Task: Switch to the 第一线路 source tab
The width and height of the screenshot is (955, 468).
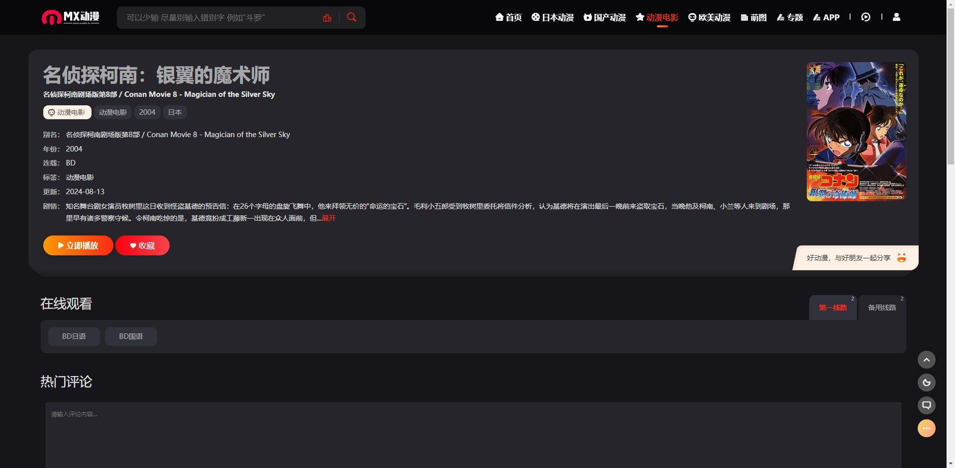Action: [x=833, y=308]
